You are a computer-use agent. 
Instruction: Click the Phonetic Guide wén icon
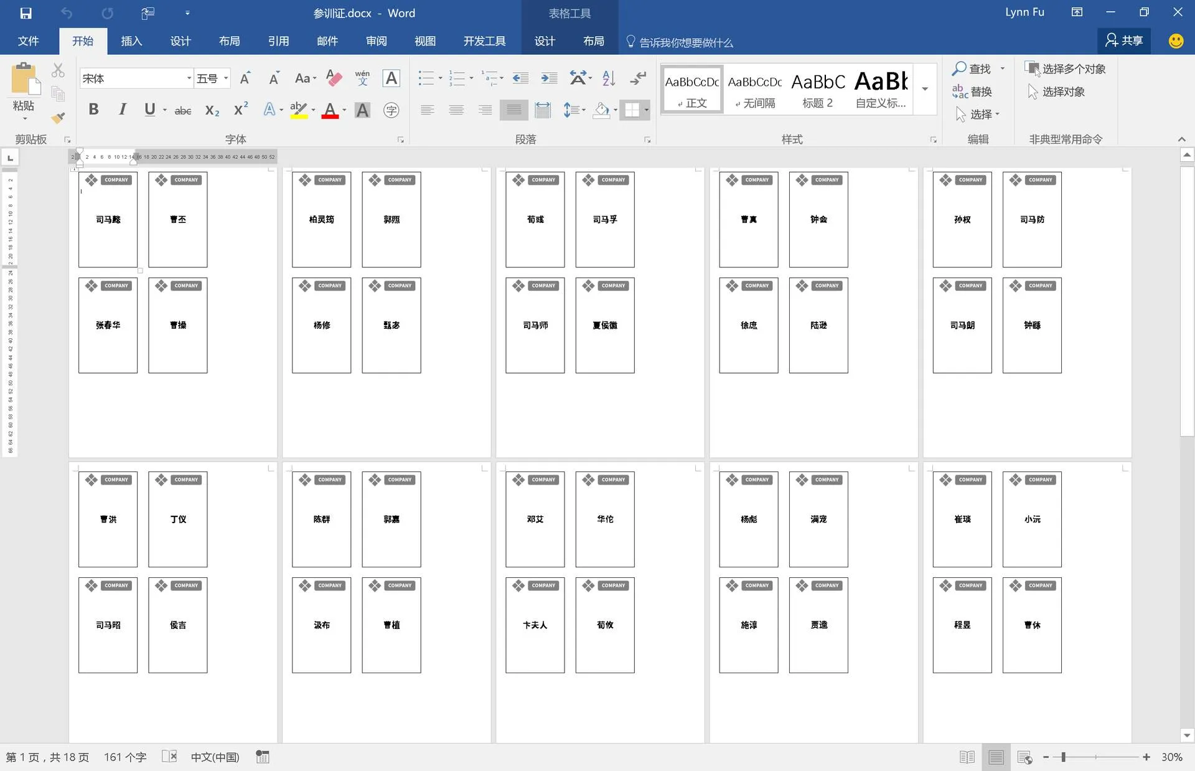pos(362,78)
